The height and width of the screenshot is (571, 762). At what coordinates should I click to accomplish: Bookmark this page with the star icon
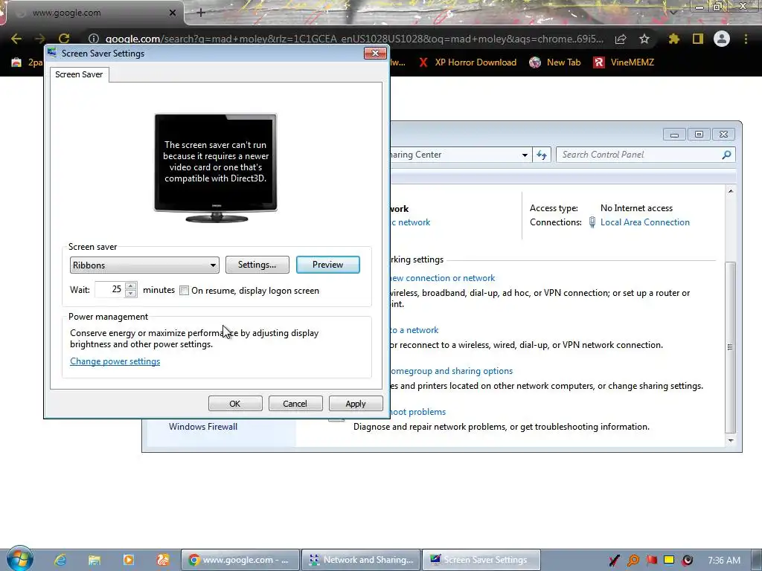[x=644, y=39]
